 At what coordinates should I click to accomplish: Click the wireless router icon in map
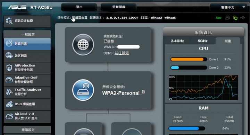83,90
